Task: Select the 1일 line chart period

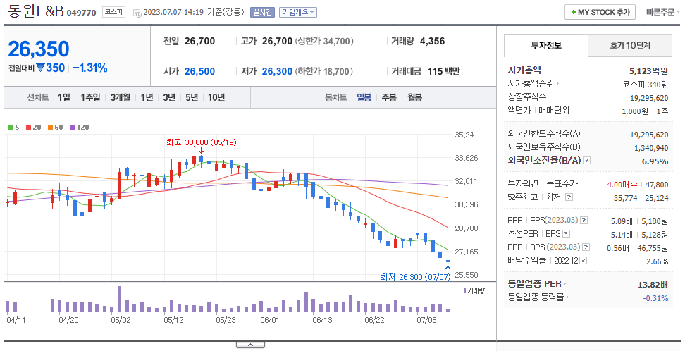Action: point(64,97)
